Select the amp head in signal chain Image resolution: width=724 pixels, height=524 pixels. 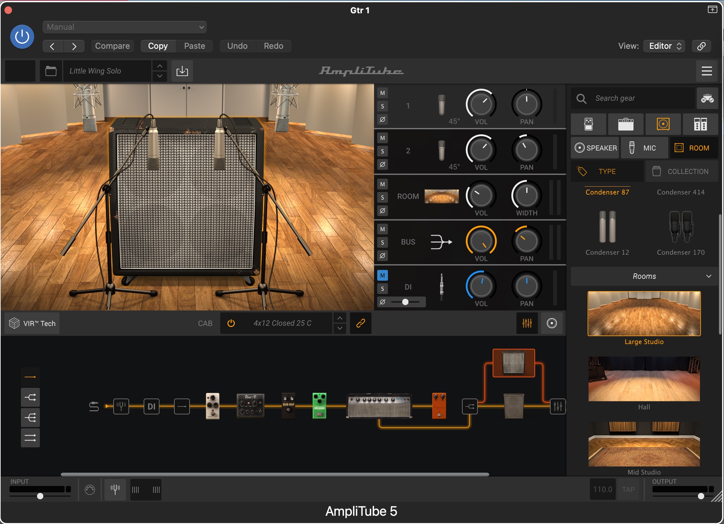click(x=379, y=406)
